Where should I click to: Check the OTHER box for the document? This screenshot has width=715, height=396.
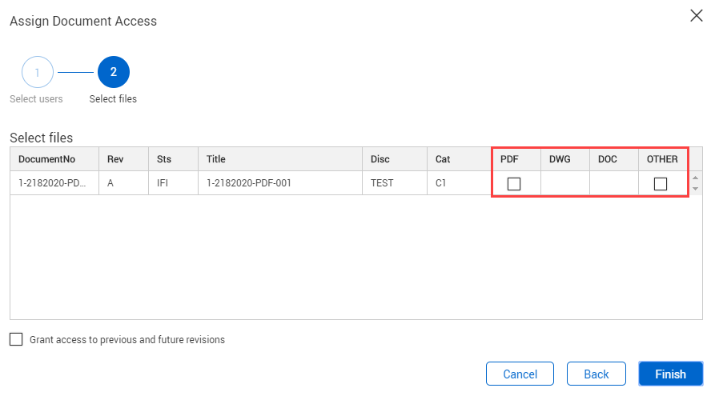click(660, 184)
